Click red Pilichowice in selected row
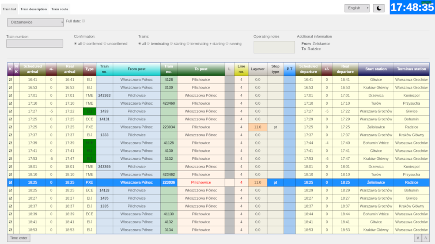 click(x=201, y=182)
